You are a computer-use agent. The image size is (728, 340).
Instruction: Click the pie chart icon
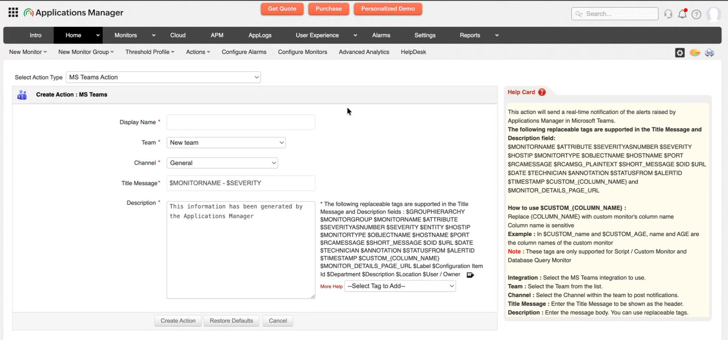coord(695,53)
